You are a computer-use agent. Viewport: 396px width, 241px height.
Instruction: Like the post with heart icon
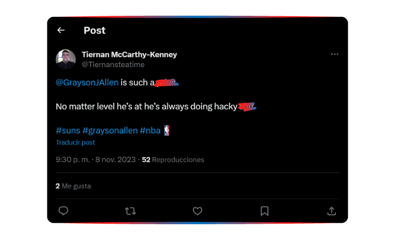[197, 211]
